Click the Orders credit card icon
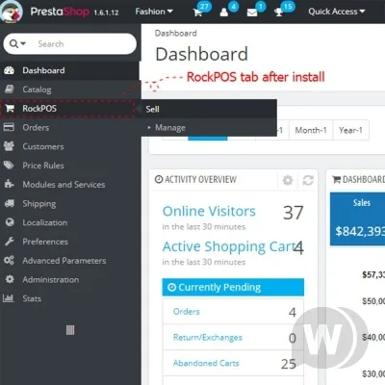The image size is (385, 385). click(9, 127)
